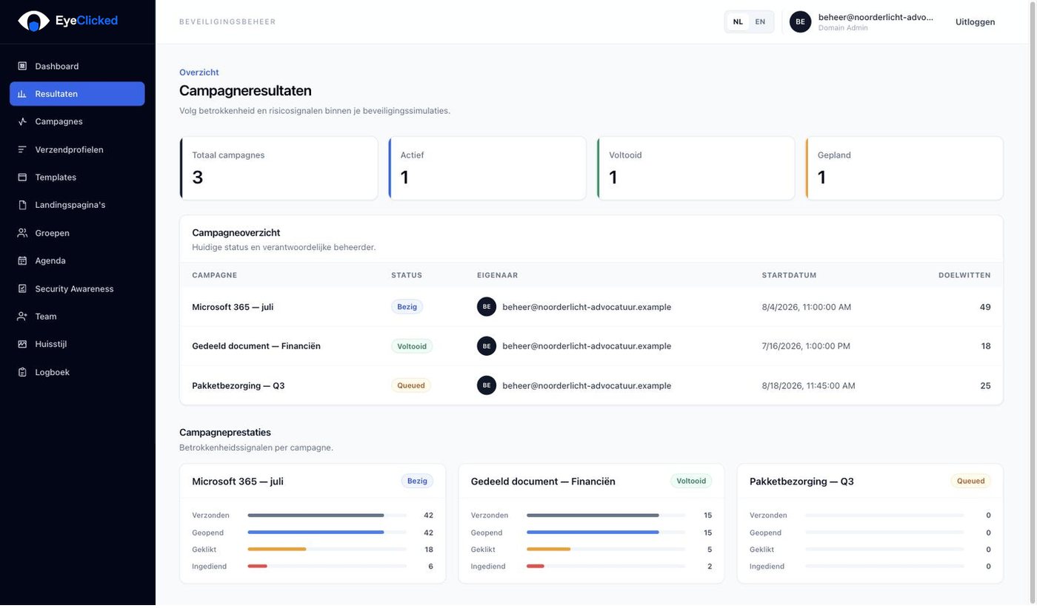Click the Campagnes pulse icon
1037x608 pixels.
pyautogui.click(x=22, y=121)
